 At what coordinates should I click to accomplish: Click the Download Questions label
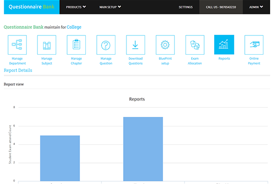(136, 61)
